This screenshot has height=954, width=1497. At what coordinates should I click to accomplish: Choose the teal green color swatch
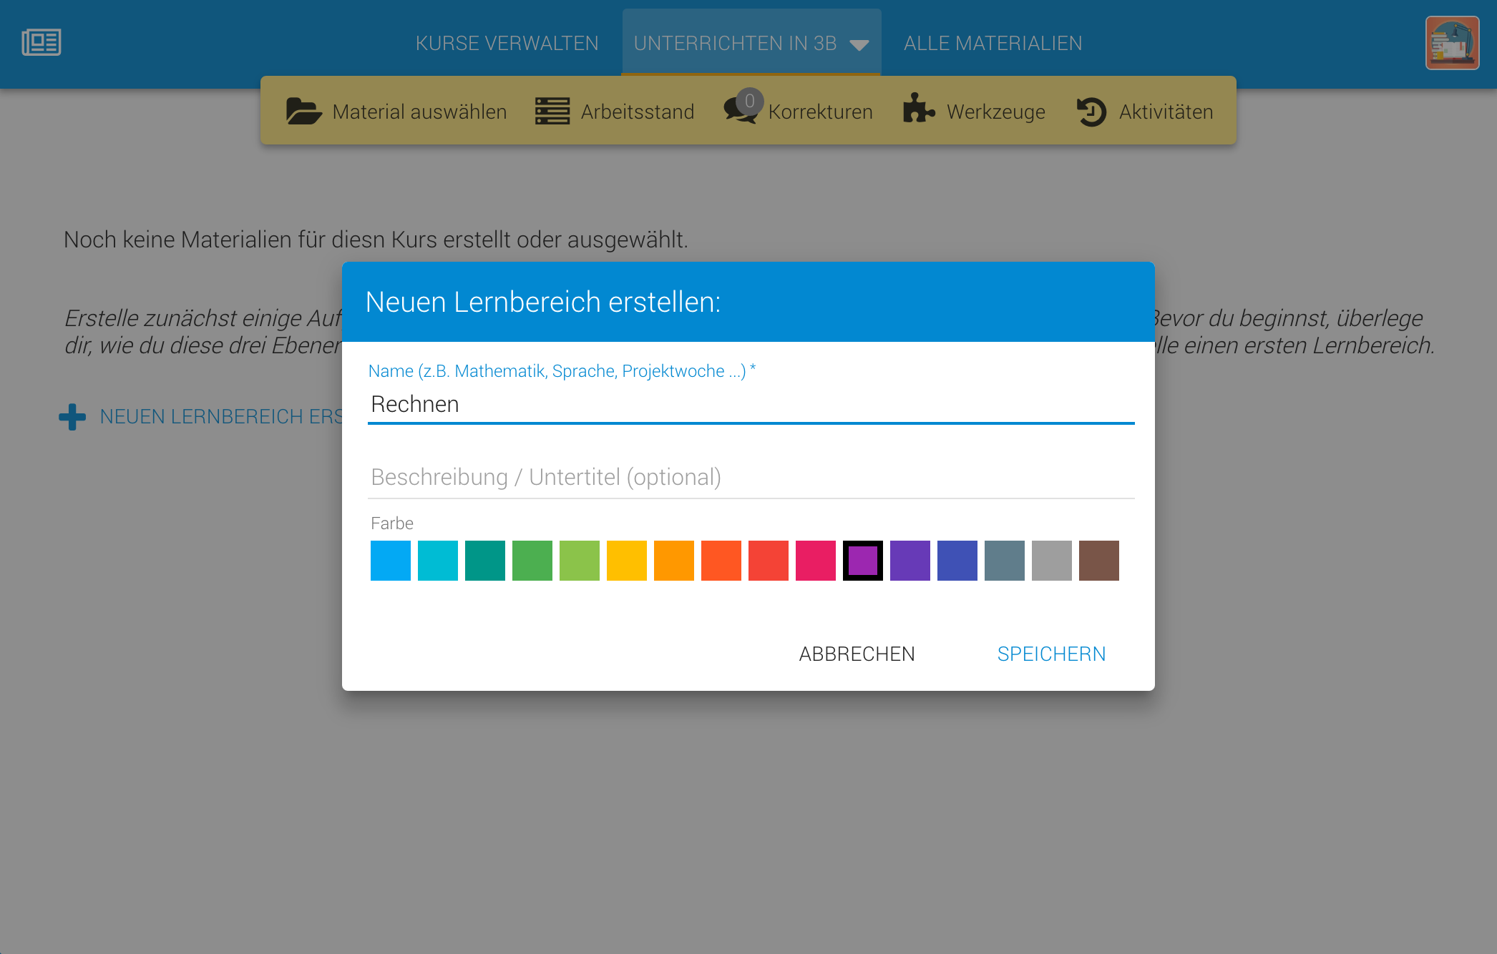coord(485,561)
